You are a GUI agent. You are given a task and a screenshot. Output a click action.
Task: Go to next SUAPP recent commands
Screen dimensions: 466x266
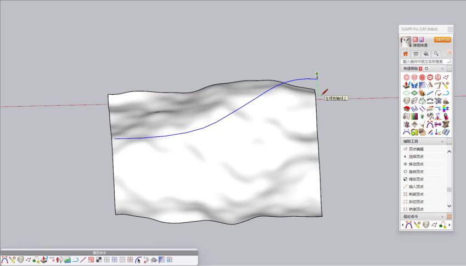pyautogui.click(x=450, y=225)
